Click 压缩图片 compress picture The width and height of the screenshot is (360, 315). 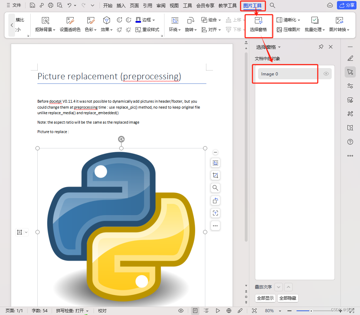[288, 30]
